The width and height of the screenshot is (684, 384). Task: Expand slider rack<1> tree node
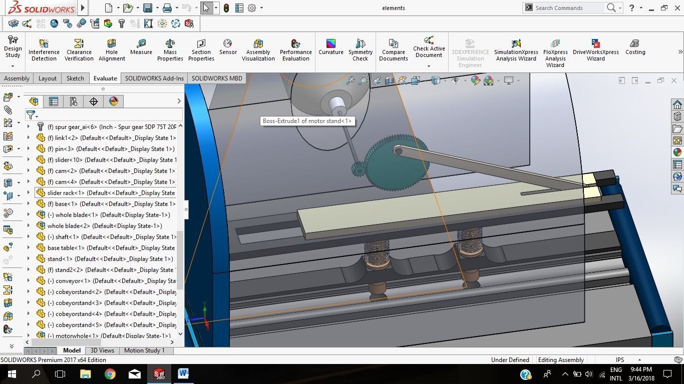29,192
